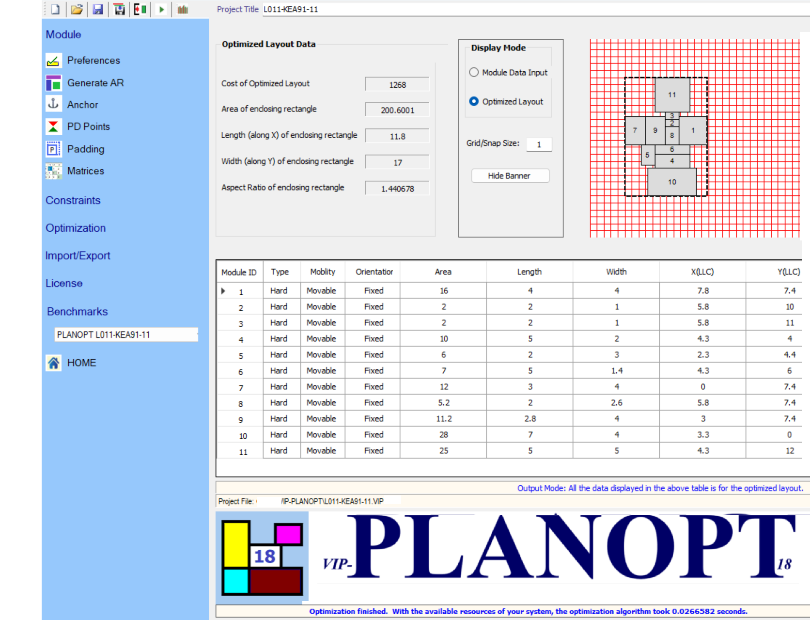Select the Module Data Input radio button
This screenshot has width=810, height=620.
pyautogui.click(x=474, y=72)
